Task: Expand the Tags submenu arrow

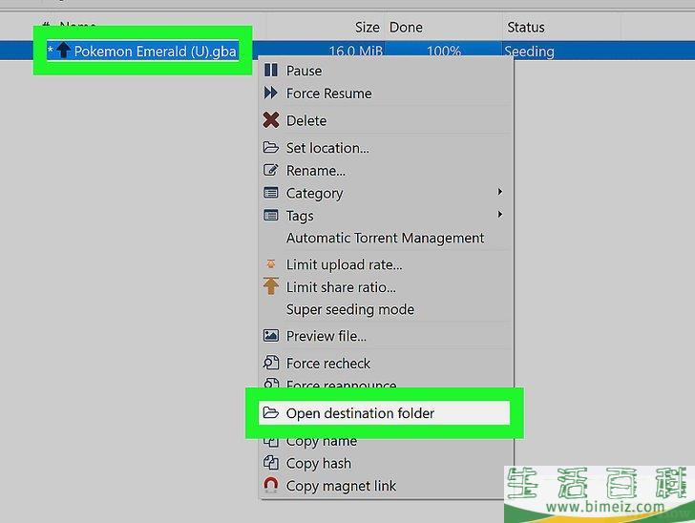Action: pyautogui.click(x=499, y=215)
